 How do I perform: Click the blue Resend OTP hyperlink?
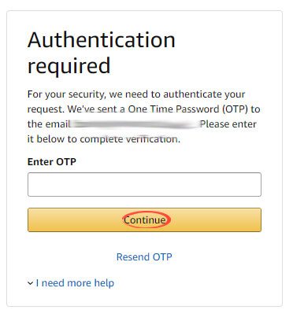coord(144,256)
